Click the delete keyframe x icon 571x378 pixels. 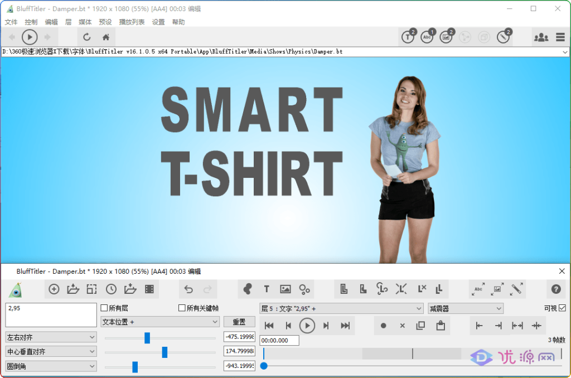403,326
